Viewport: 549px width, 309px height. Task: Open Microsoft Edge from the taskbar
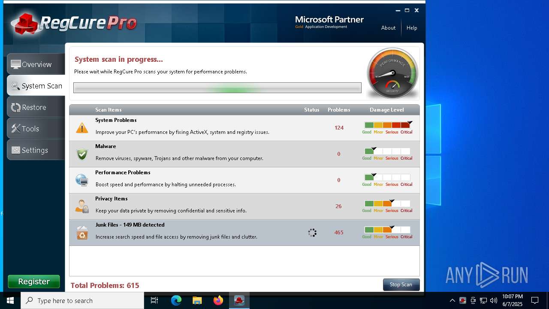tap(176, 300)
